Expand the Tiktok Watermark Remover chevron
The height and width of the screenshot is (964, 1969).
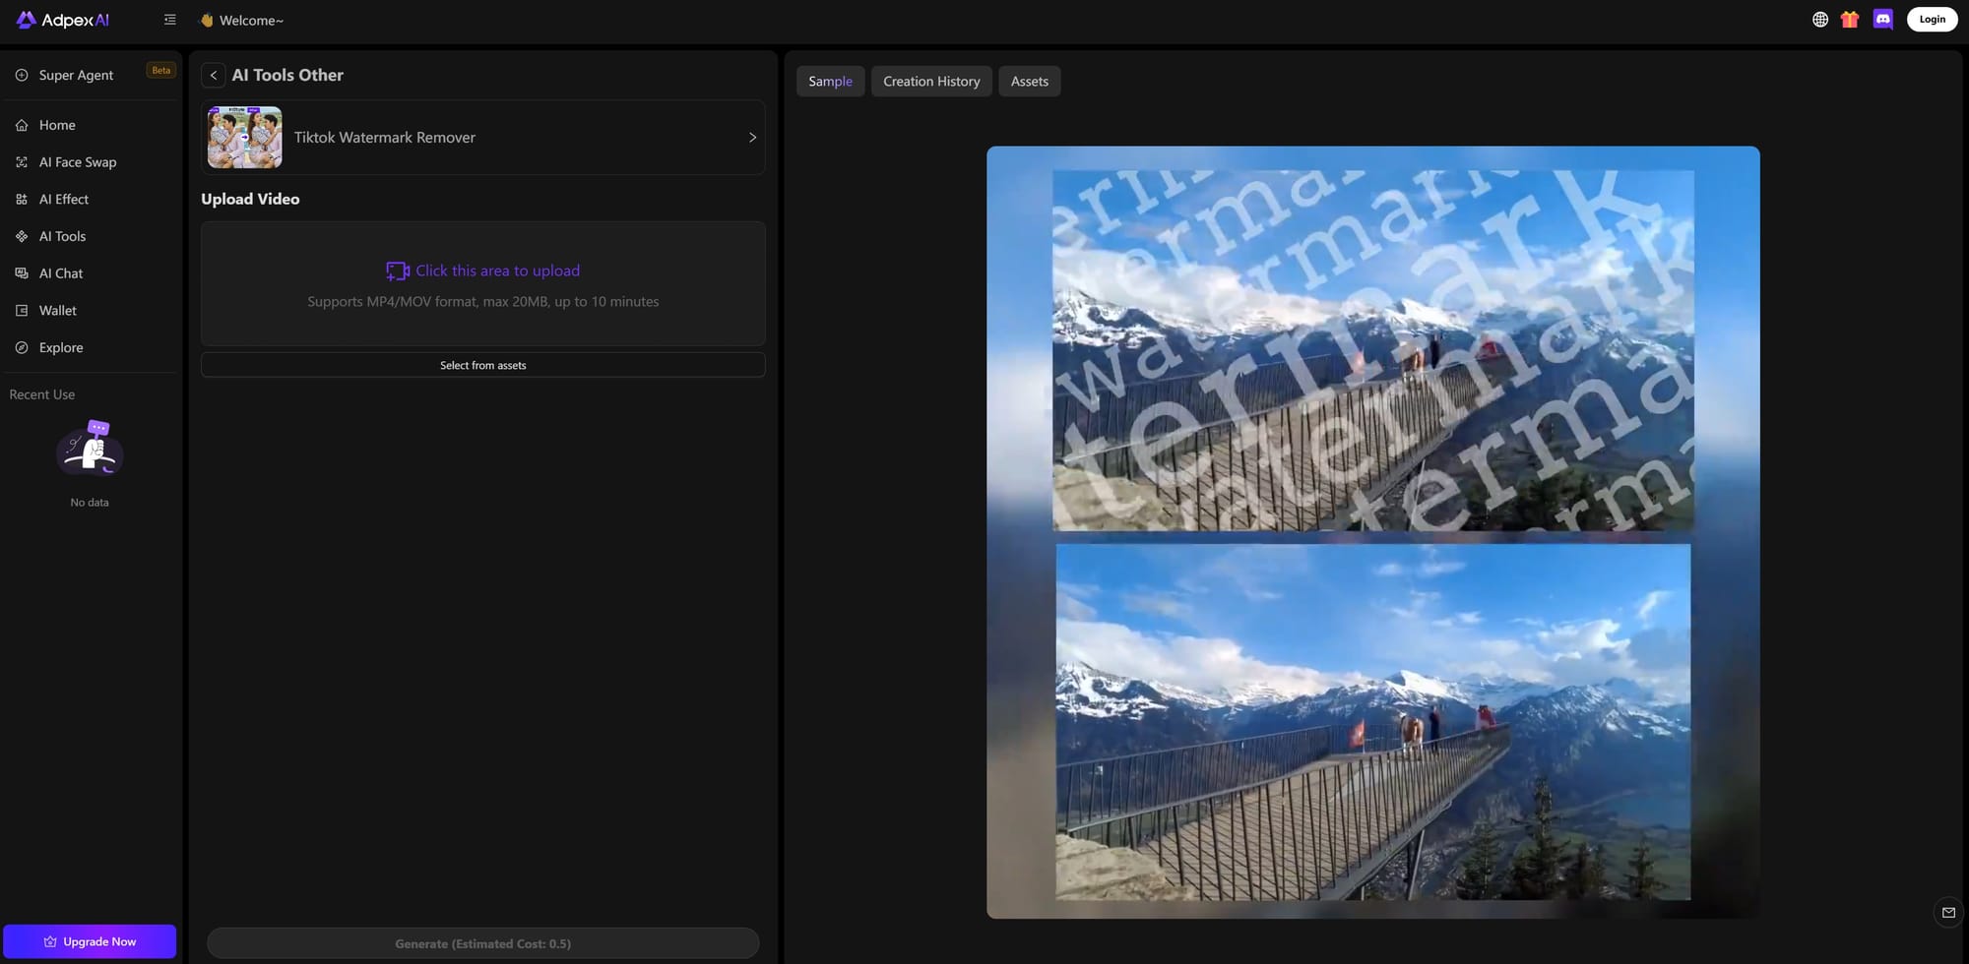(751, 137)
